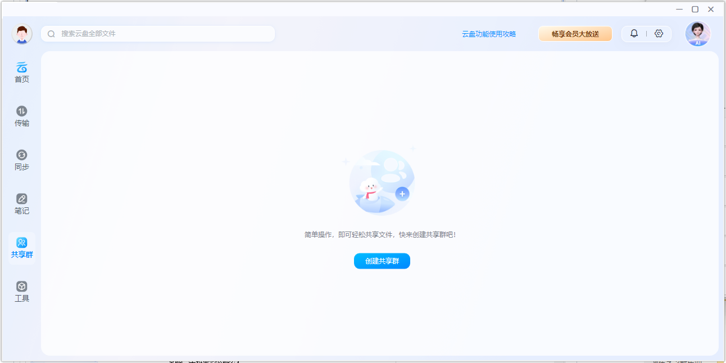The image size is (726, 363).
Task: Click the search magnifier icon
Action: [x=51, y=34]
